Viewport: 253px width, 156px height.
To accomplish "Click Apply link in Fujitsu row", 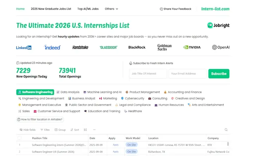I will click(x=115, y=152).
